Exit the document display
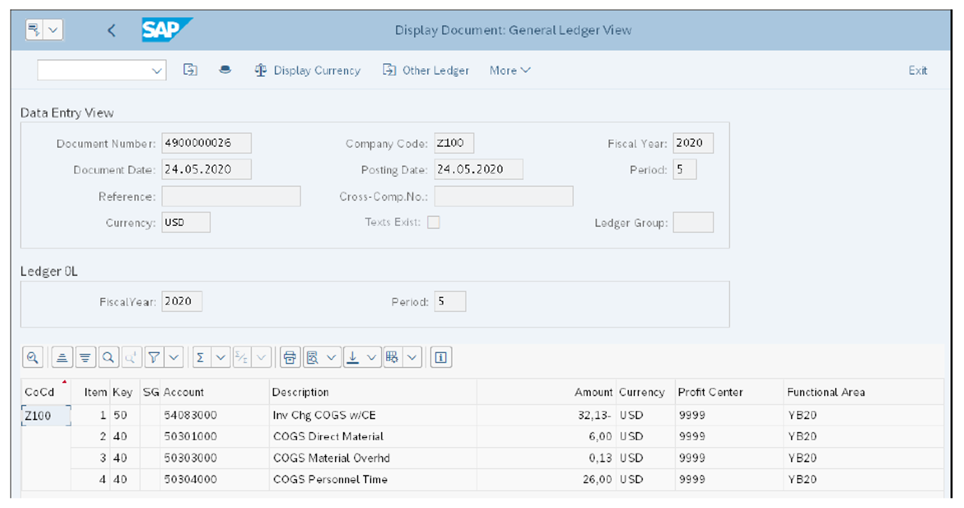The image size is (964, 508). (917, 70)
